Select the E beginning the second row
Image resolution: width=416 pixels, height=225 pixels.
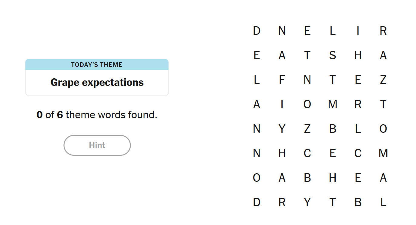pyautogui.click(x=257, y=55)
